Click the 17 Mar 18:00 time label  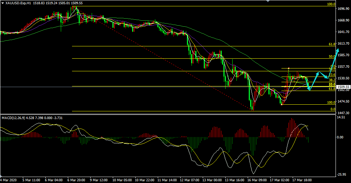click(302, 180)
